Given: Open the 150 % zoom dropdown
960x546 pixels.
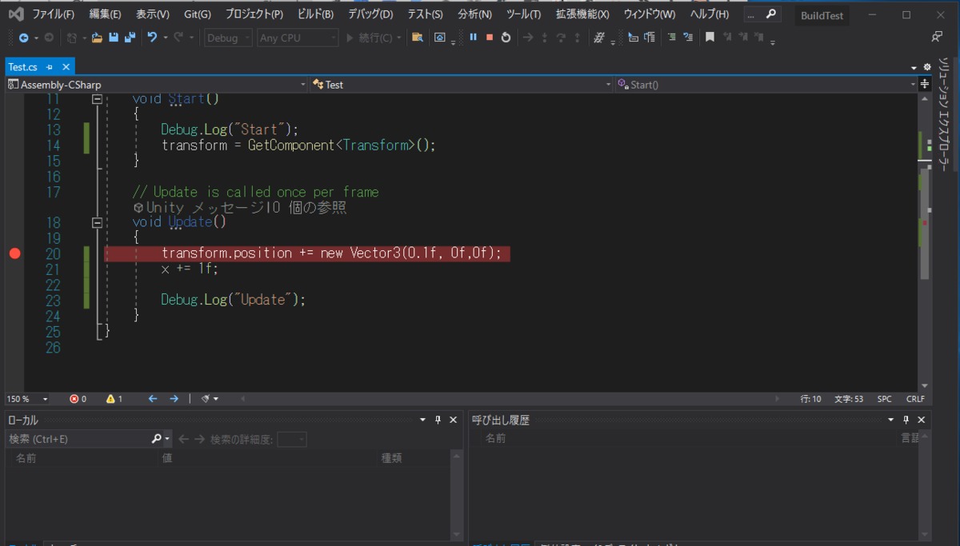Looking at the screenshot, I should [x=28, y=398].
